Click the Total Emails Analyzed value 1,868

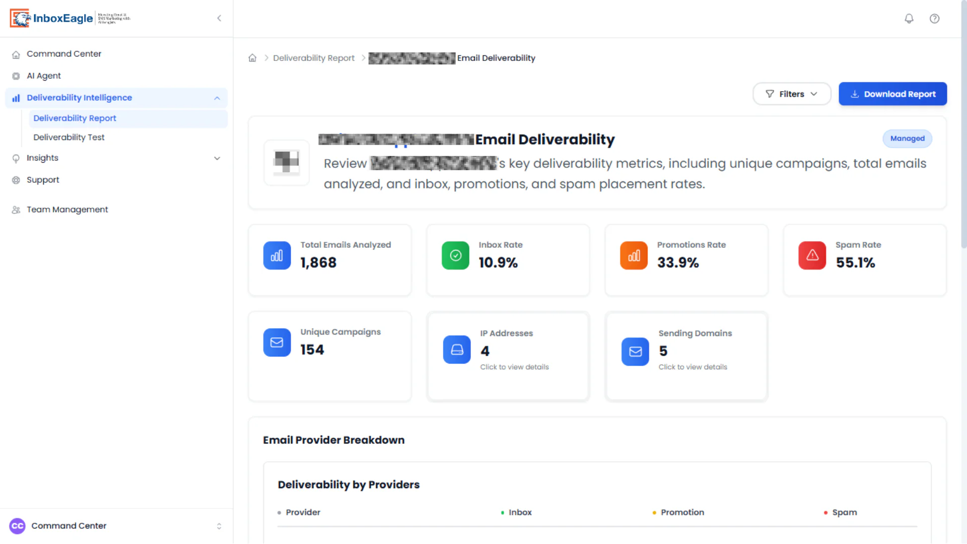(x=318, y=263)
